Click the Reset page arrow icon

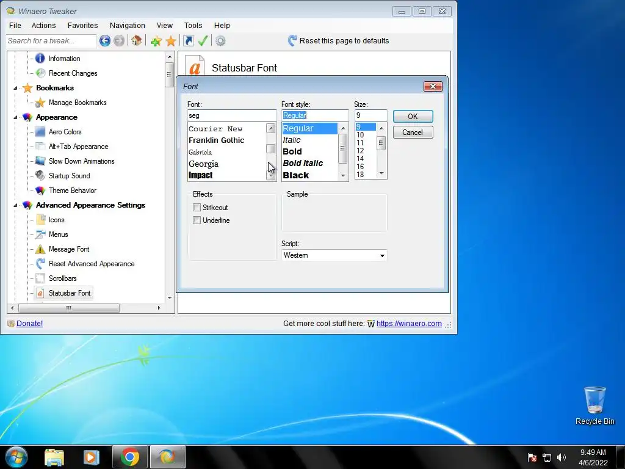pos(292,41)
